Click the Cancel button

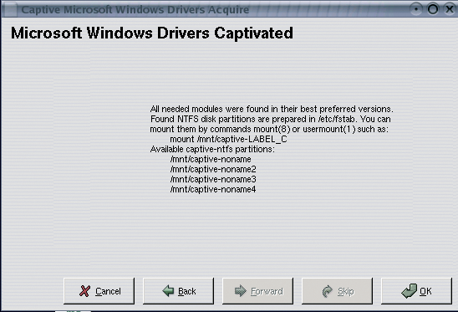tap(99, 291)
